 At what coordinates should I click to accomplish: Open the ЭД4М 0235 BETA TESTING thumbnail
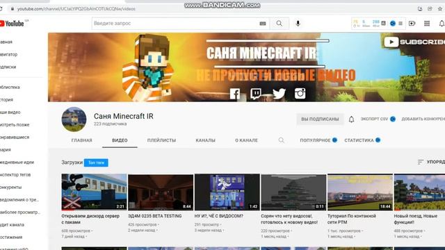click(x=161, y=192)
